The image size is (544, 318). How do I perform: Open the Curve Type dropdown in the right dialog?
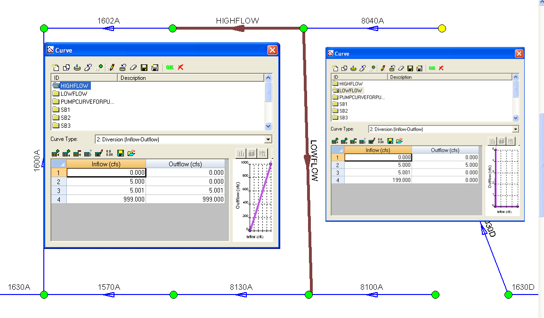point(515,129)
